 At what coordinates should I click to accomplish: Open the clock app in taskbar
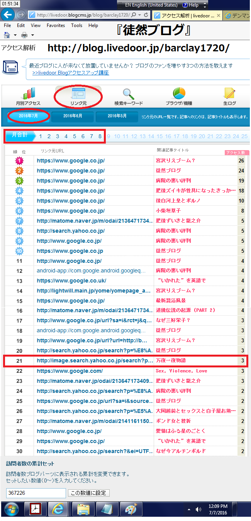point(36,509)
